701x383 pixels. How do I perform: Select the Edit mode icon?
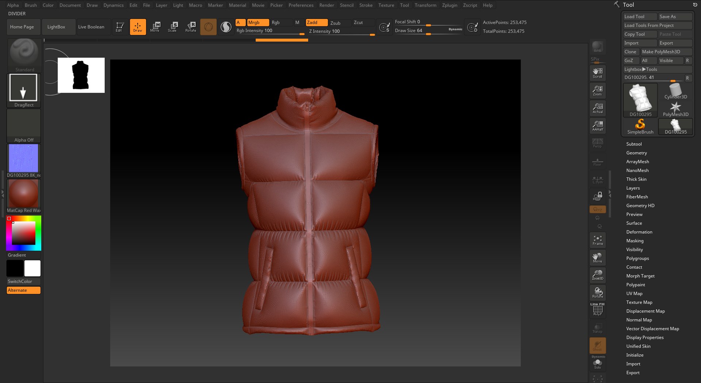119,27
